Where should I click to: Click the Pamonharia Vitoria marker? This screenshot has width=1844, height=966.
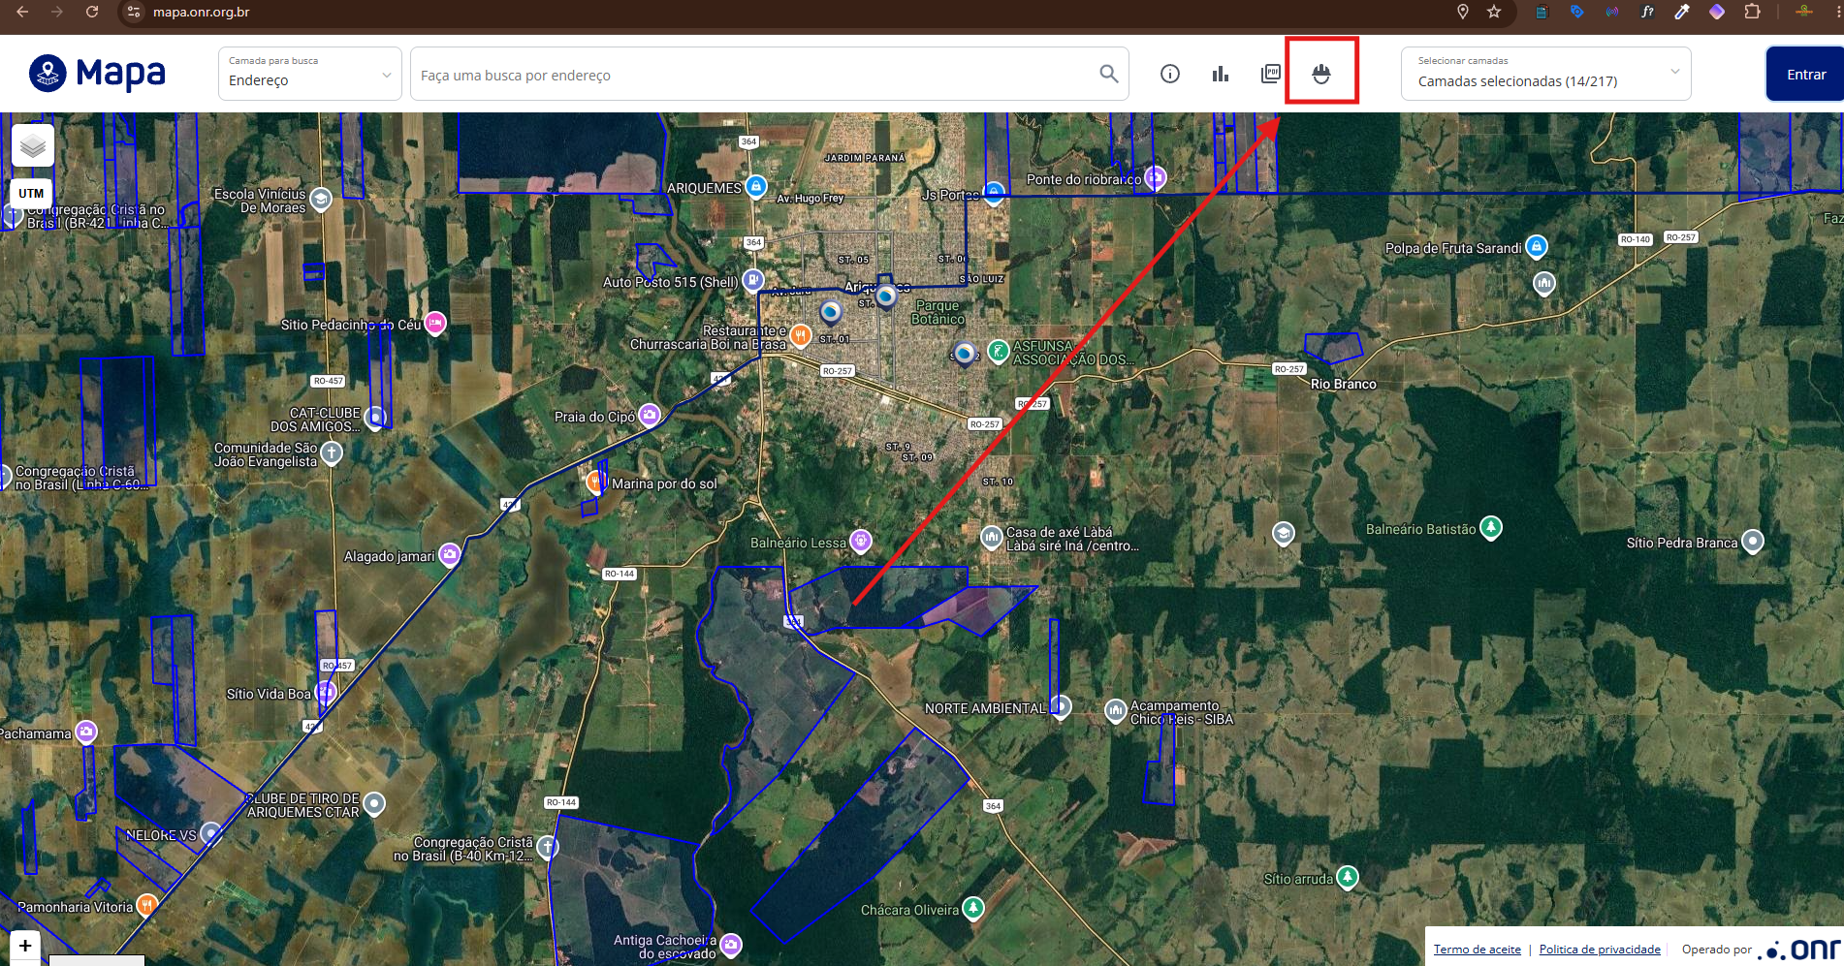(x=146, y=906)
